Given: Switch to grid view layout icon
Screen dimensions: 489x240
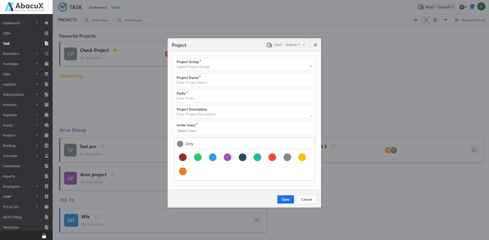Looking at the screenshot, I should click(x=435, y=20).
